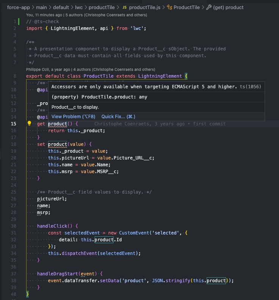
Task: Click '// @ts-check' comment on line 1
Action: pos(42,22)
